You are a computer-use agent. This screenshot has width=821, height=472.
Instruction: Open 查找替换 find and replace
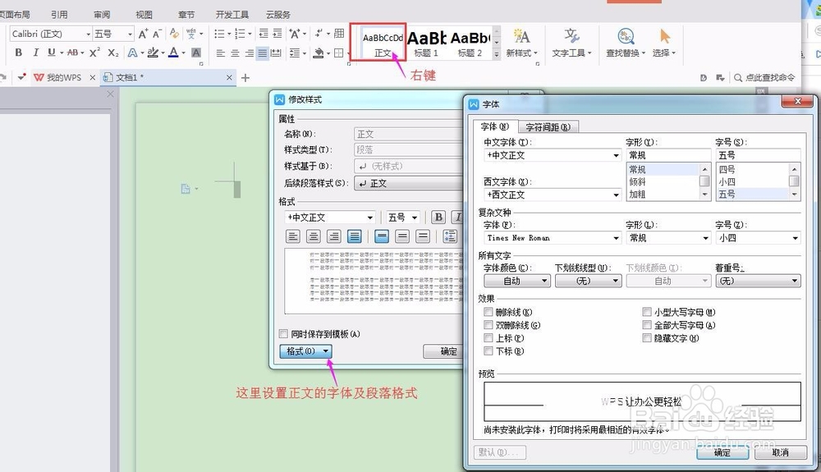626,43
